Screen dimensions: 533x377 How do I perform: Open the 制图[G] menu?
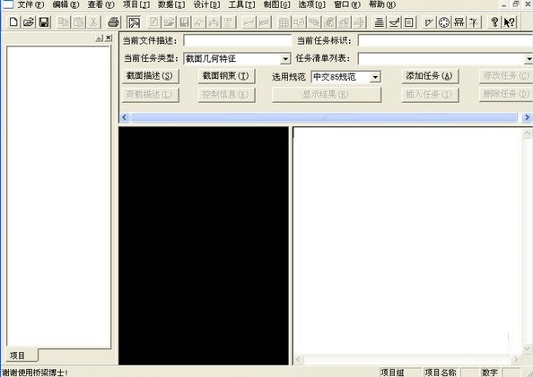[276, 4]
